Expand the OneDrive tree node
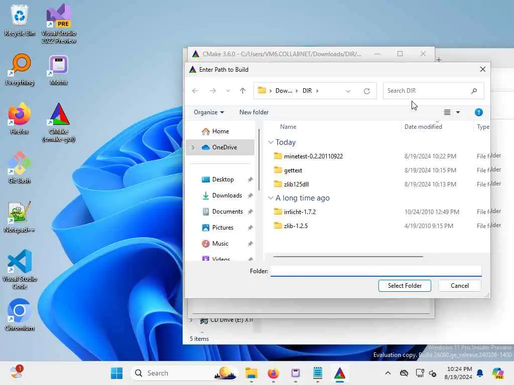The image size is (514, 385). point(193,147)
